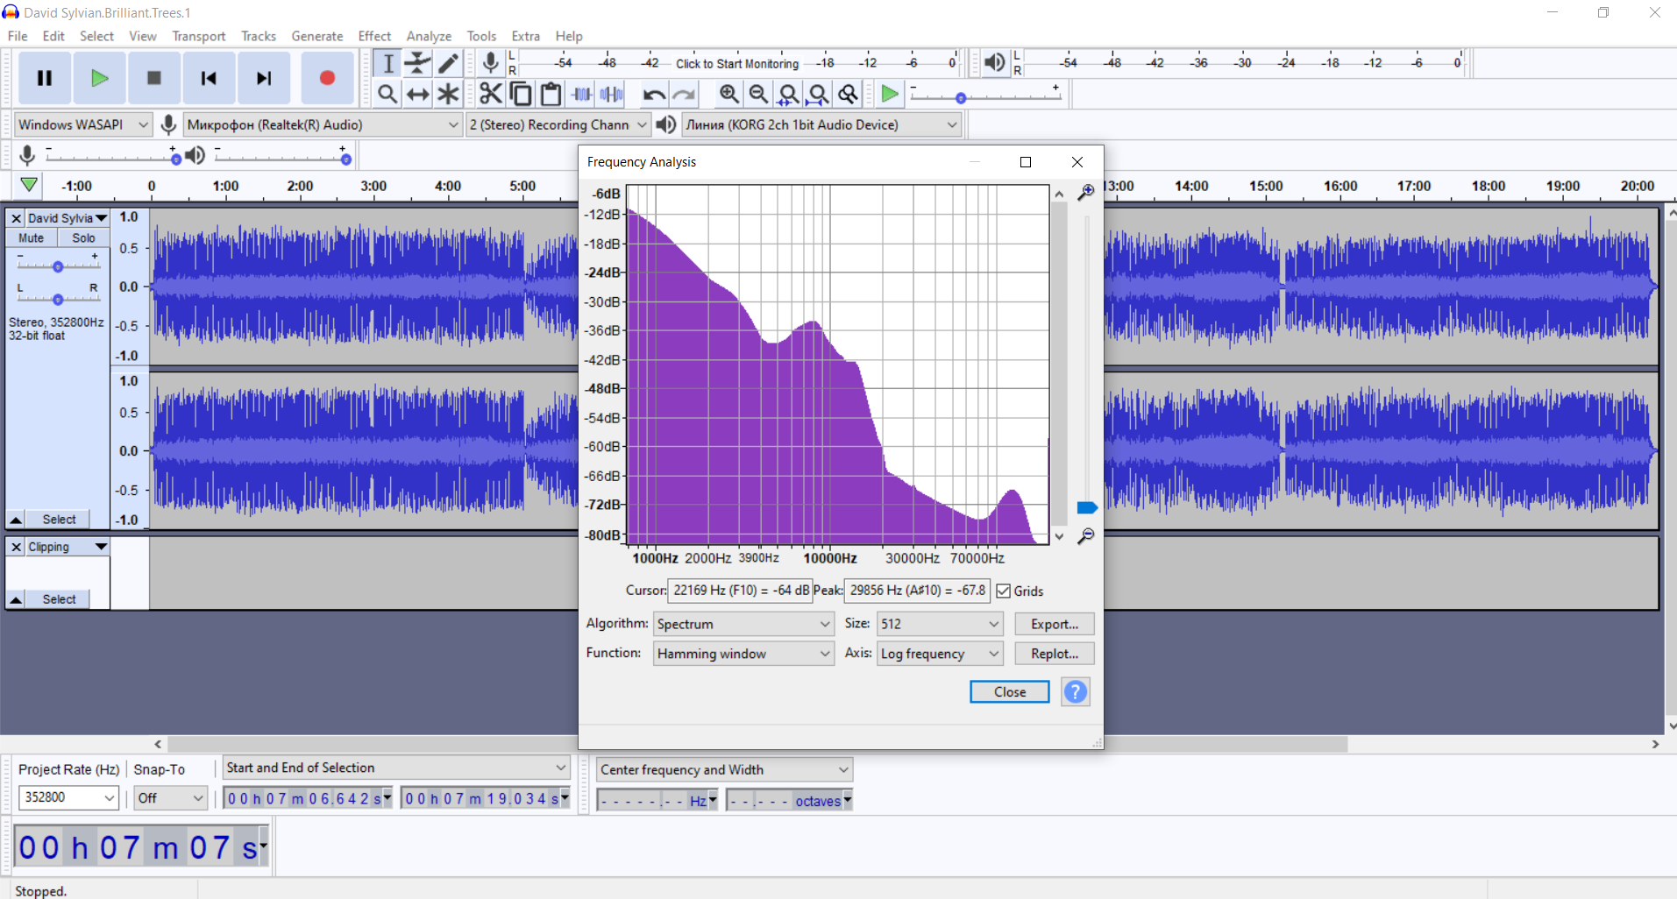This screenshot has width=1677, height=899.
Task: Choose the Zoom magnifier tool
Action: (387, 94)
